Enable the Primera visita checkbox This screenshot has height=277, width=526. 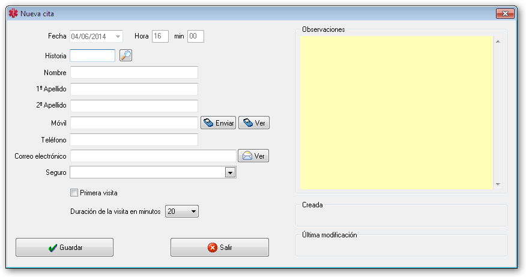tap(74, 193)
